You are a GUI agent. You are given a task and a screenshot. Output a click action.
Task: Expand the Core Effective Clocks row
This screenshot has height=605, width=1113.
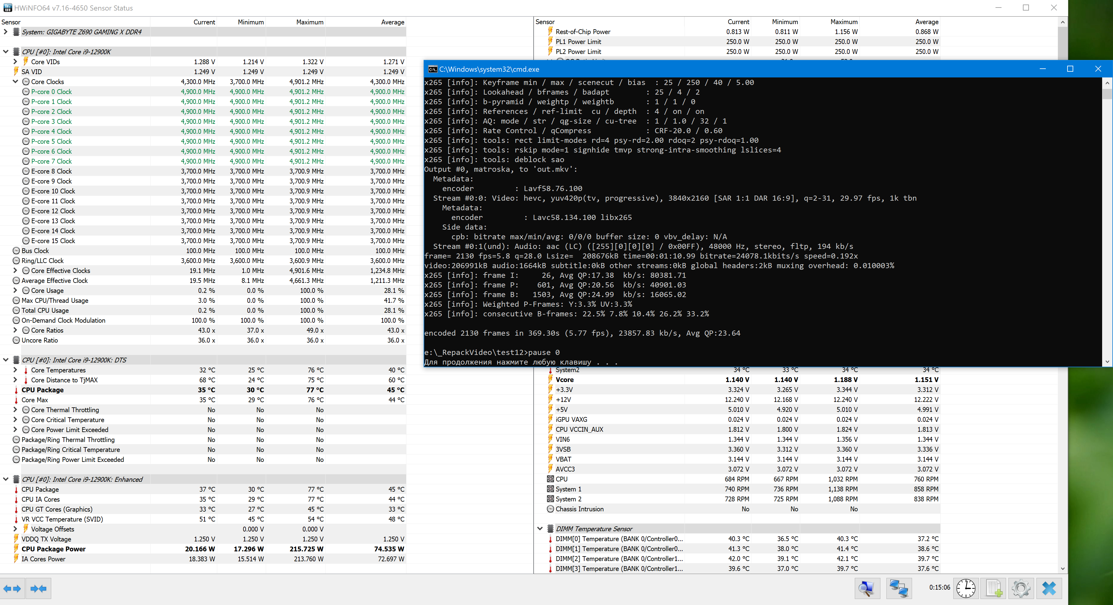pos(16,271)
